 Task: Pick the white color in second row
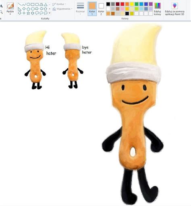pyautogui.click(x=108, y=9)
